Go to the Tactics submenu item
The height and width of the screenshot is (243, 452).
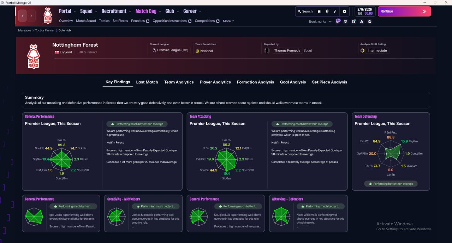(x=104, y=21)
